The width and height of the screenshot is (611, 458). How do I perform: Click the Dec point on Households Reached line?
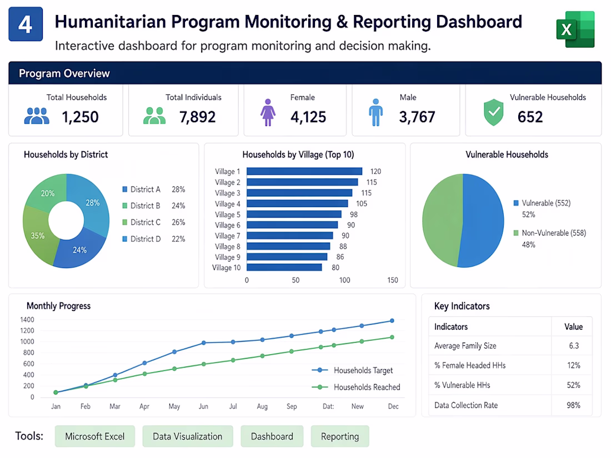392,338
